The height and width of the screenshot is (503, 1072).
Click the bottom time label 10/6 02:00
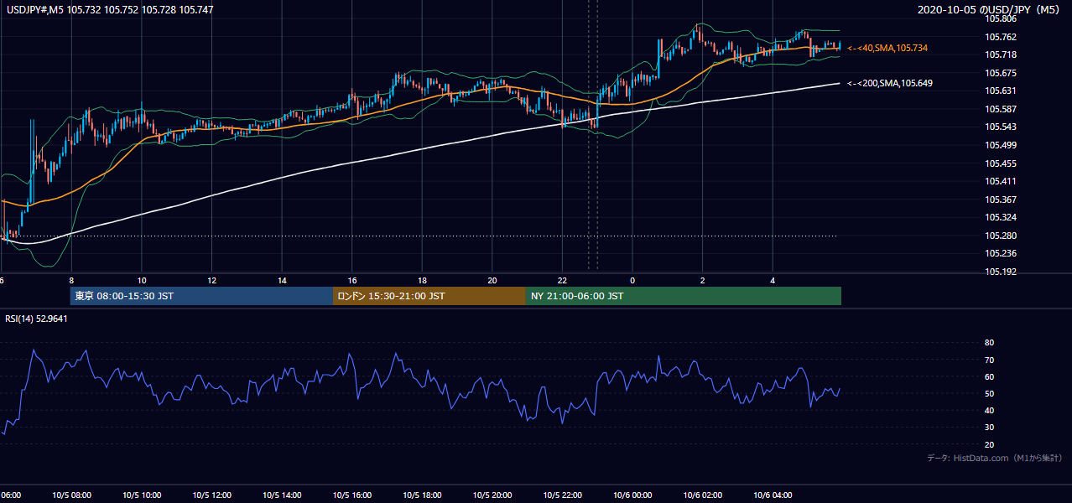(x=702, y=495)
